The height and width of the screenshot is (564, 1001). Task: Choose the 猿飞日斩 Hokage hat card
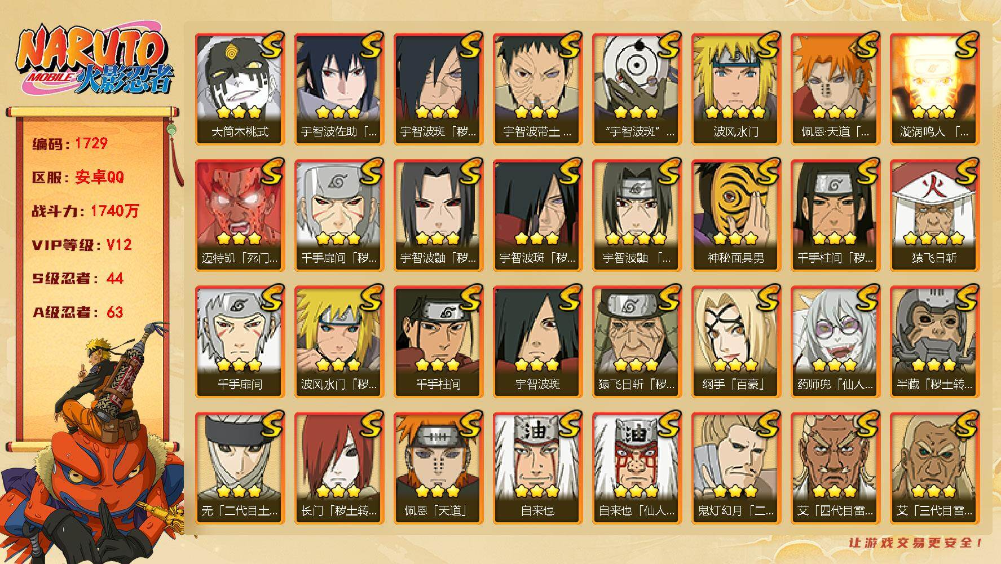[x=934, y=215]
